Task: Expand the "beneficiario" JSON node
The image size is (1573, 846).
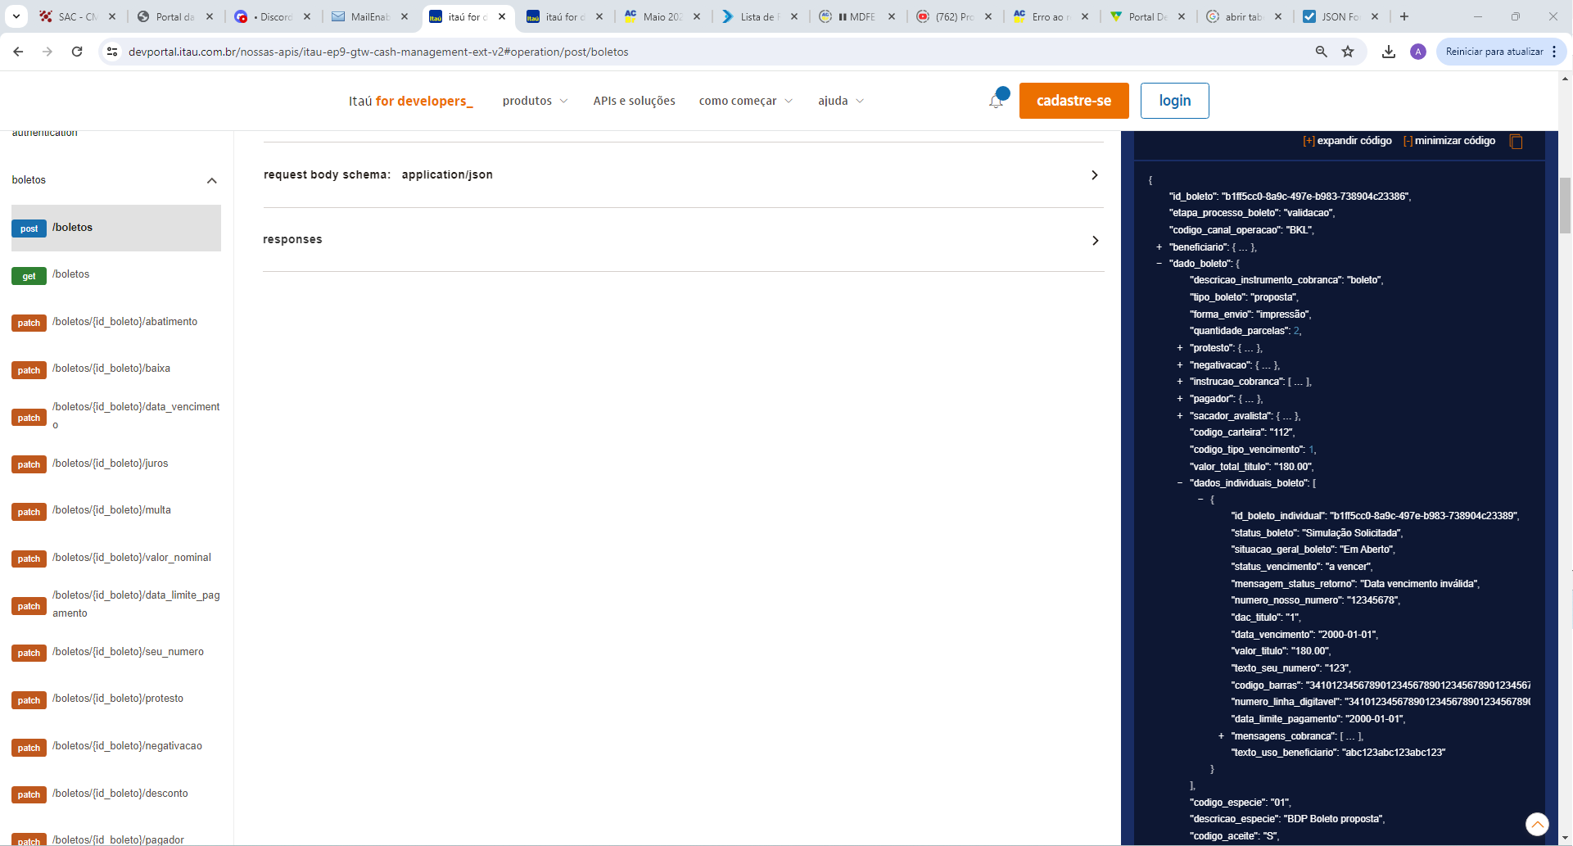Action: [x=1159, y=247]
